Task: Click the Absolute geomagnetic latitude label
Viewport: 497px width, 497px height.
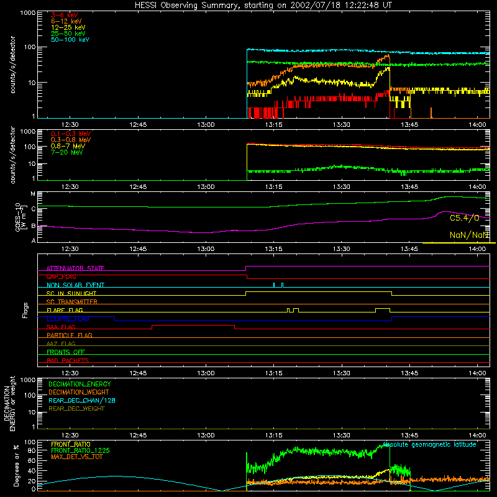Action: [429, 444]
